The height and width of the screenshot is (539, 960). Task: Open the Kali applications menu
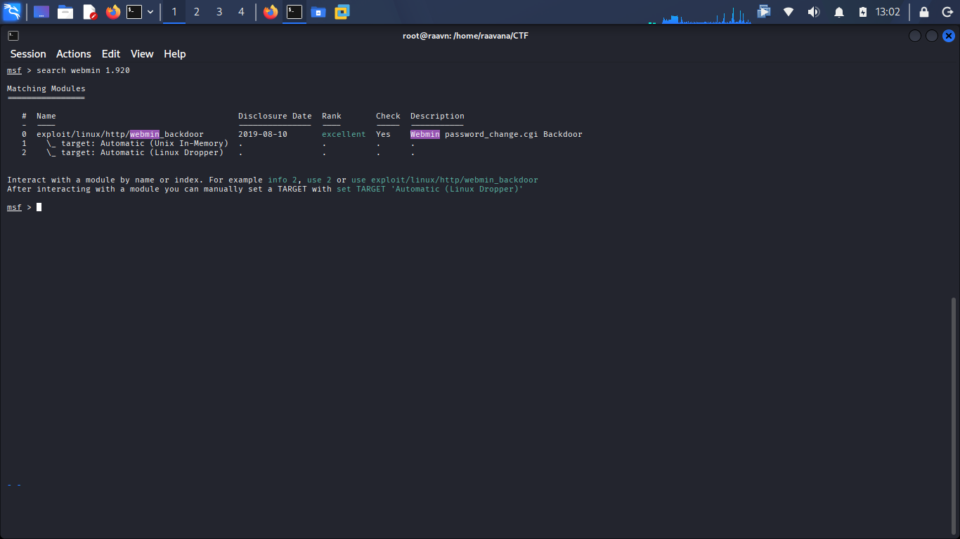12,12
